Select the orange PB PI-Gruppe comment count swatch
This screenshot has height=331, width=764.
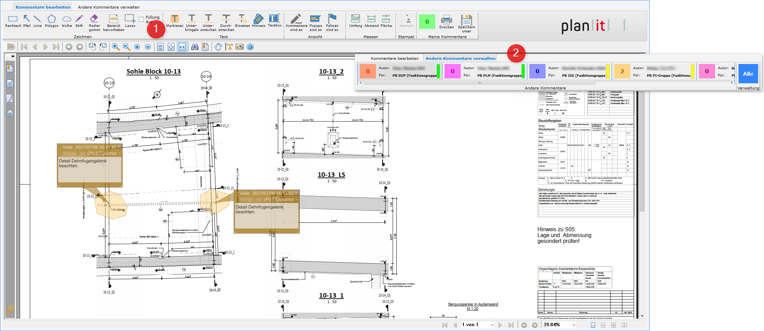[x=622, y=72]
